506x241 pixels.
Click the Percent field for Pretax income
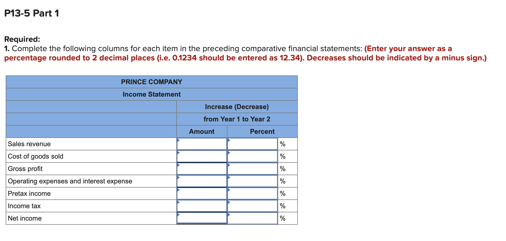coord(252,193)
